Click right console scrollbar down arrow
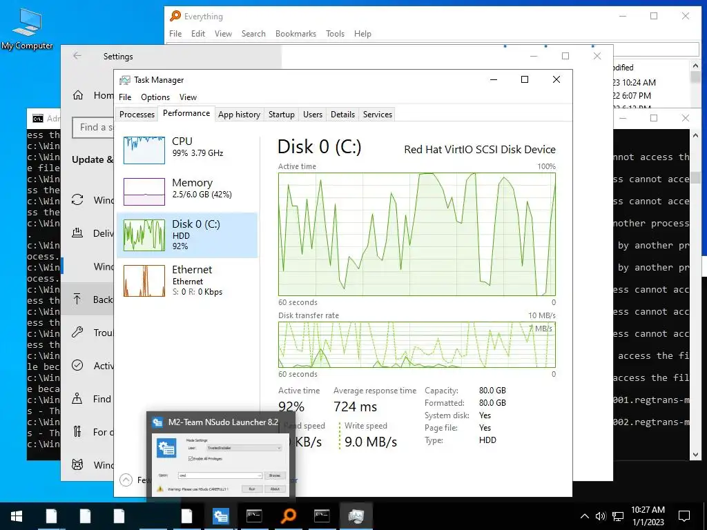 click(x=695, y=455)
